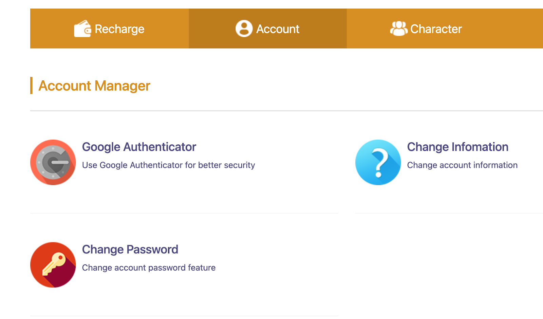Click the Account Manager heading
This screenshot has width=543, height=319.
[x=94, y=86]
